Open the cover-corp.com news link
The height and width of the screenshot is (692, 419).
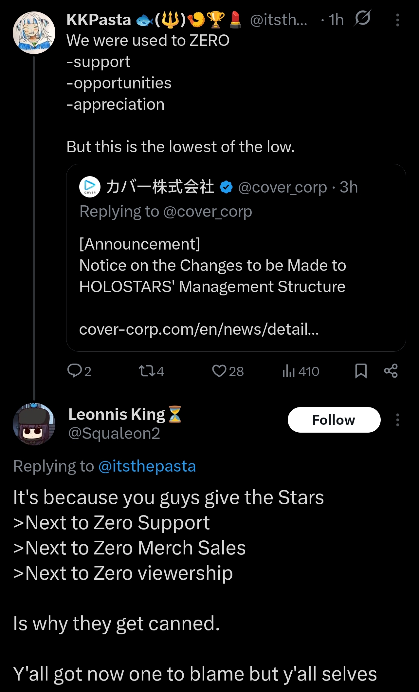(199, 329)
